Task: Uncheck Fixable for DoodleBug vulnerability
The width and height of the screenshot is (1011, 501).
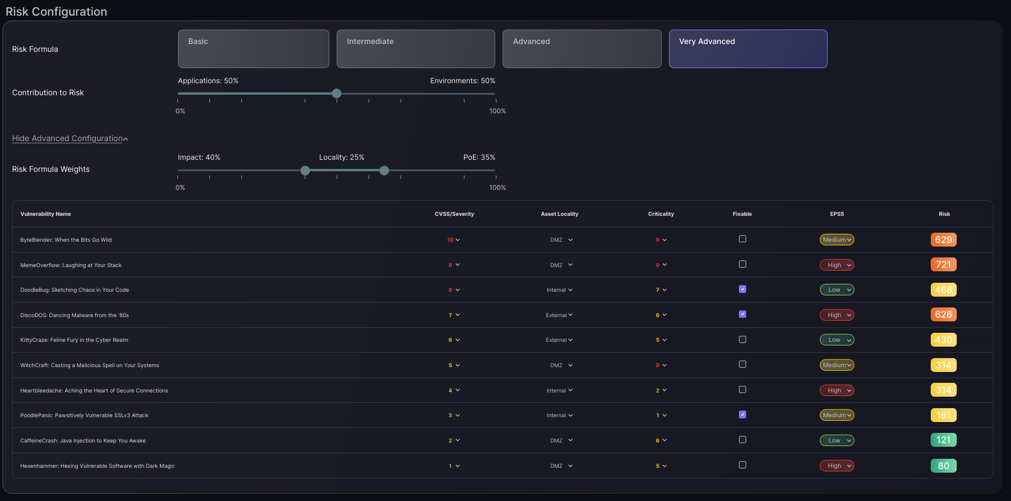Action: click(743, 289)
